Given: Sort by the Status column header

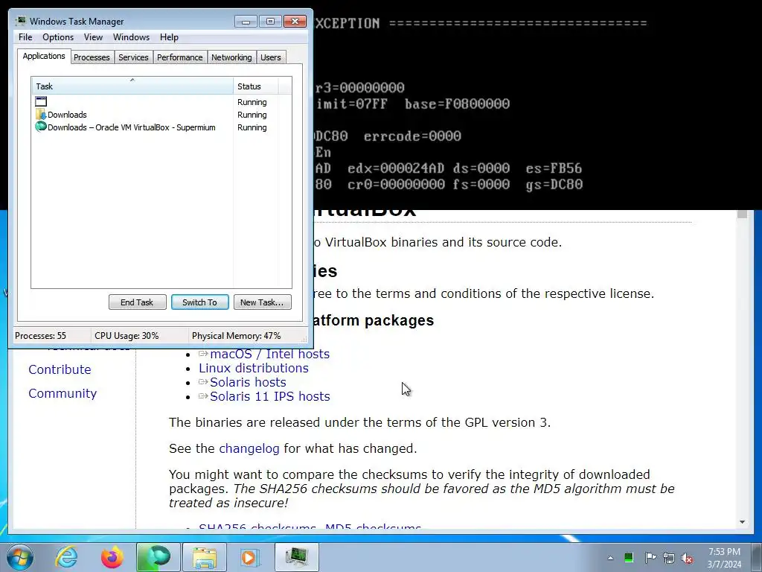Looking at the screenshot, I should coord(255,86).
